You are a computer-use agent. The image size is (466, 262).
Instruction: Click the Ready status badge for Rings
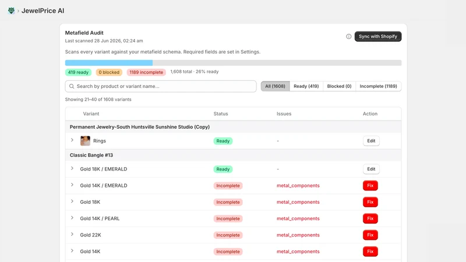point(223,141)
